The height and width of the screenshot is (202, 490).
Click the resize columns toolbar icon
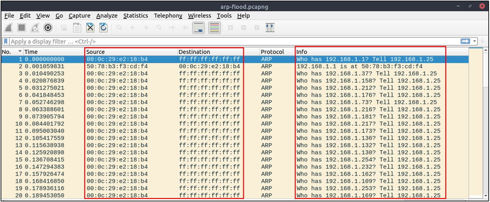[x=270, y=28]
